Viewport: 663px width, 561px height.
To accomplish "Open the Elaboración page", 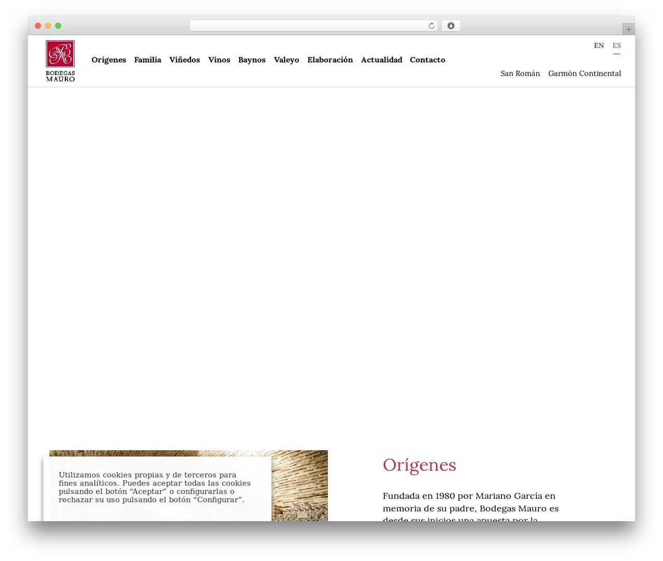I will [330, 60].
